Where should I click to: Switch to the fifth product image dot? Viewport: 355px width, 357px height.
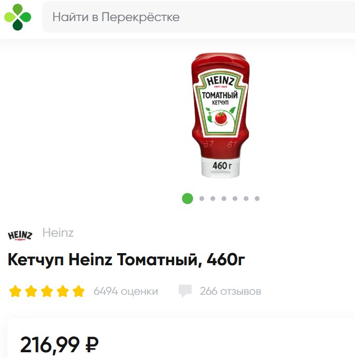235,198
